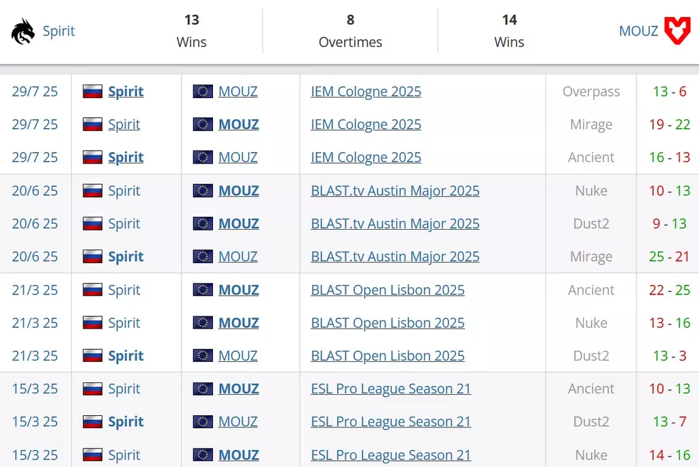Open ESL Pro League Season 21 in the 15/3 Ancient row

(391, 389)
